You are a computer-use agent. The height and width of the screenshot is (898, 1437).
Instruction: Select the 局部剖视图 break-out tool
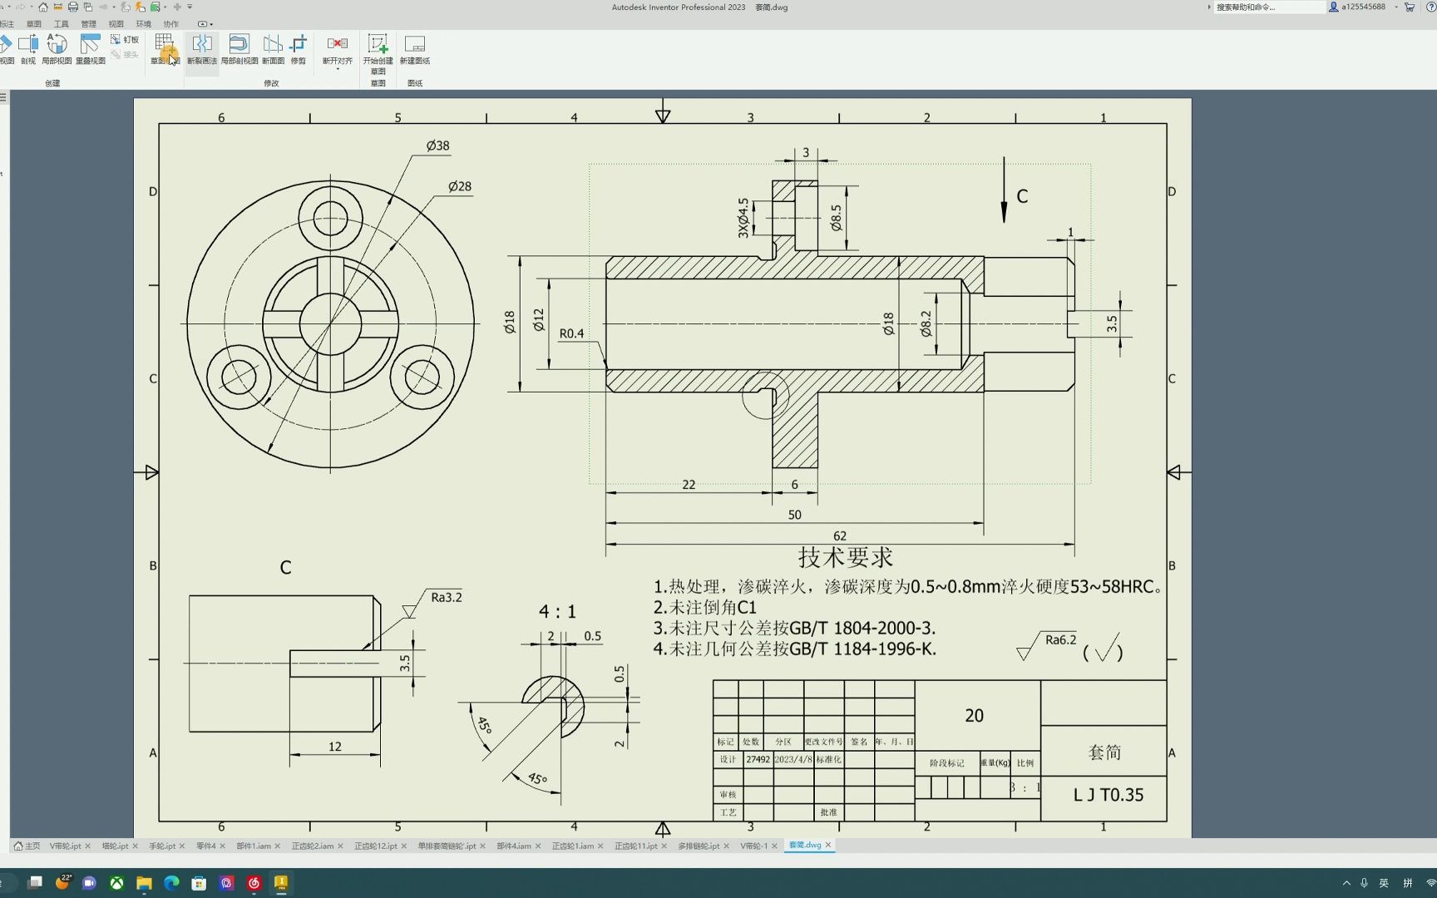tap(239, 49)
